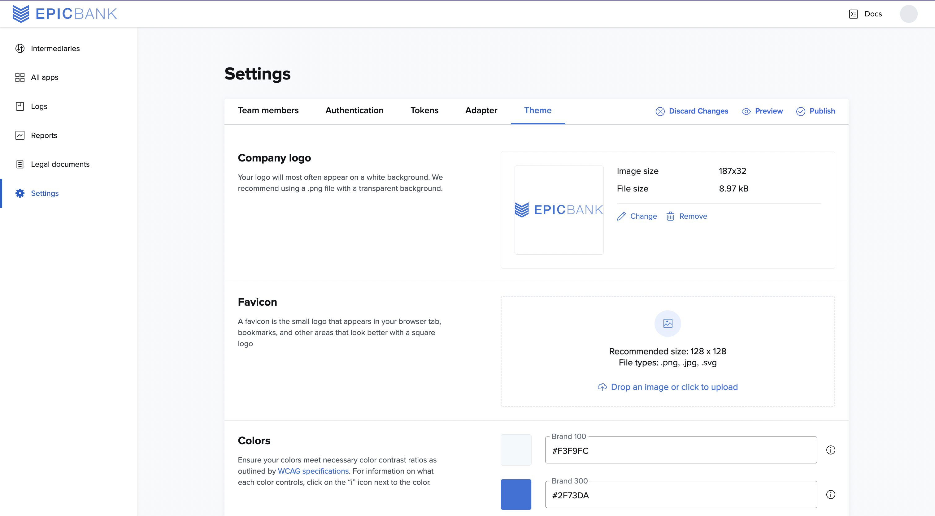Switch to the Authentication tab
This screenshot has height=516, width=935.
click(354, 111)
